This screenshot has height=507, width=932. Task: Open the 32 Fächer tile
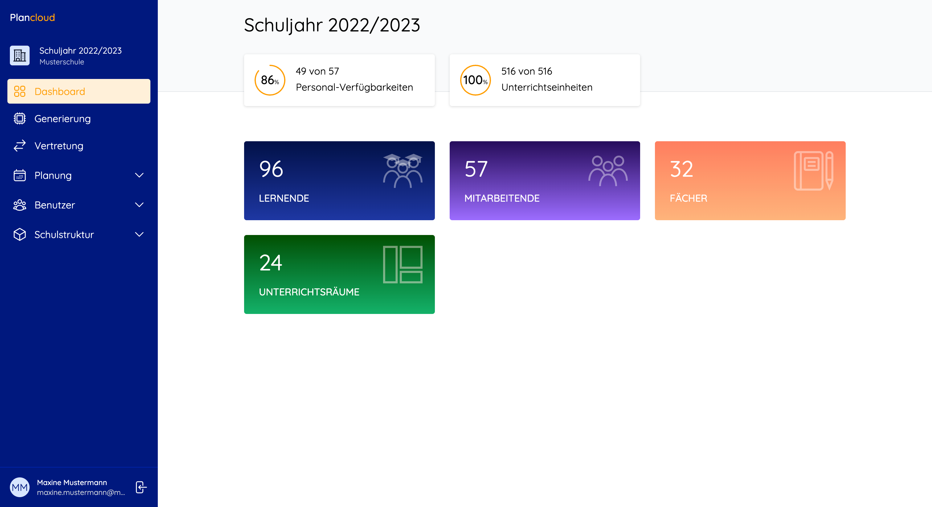[x=750, y=180]
